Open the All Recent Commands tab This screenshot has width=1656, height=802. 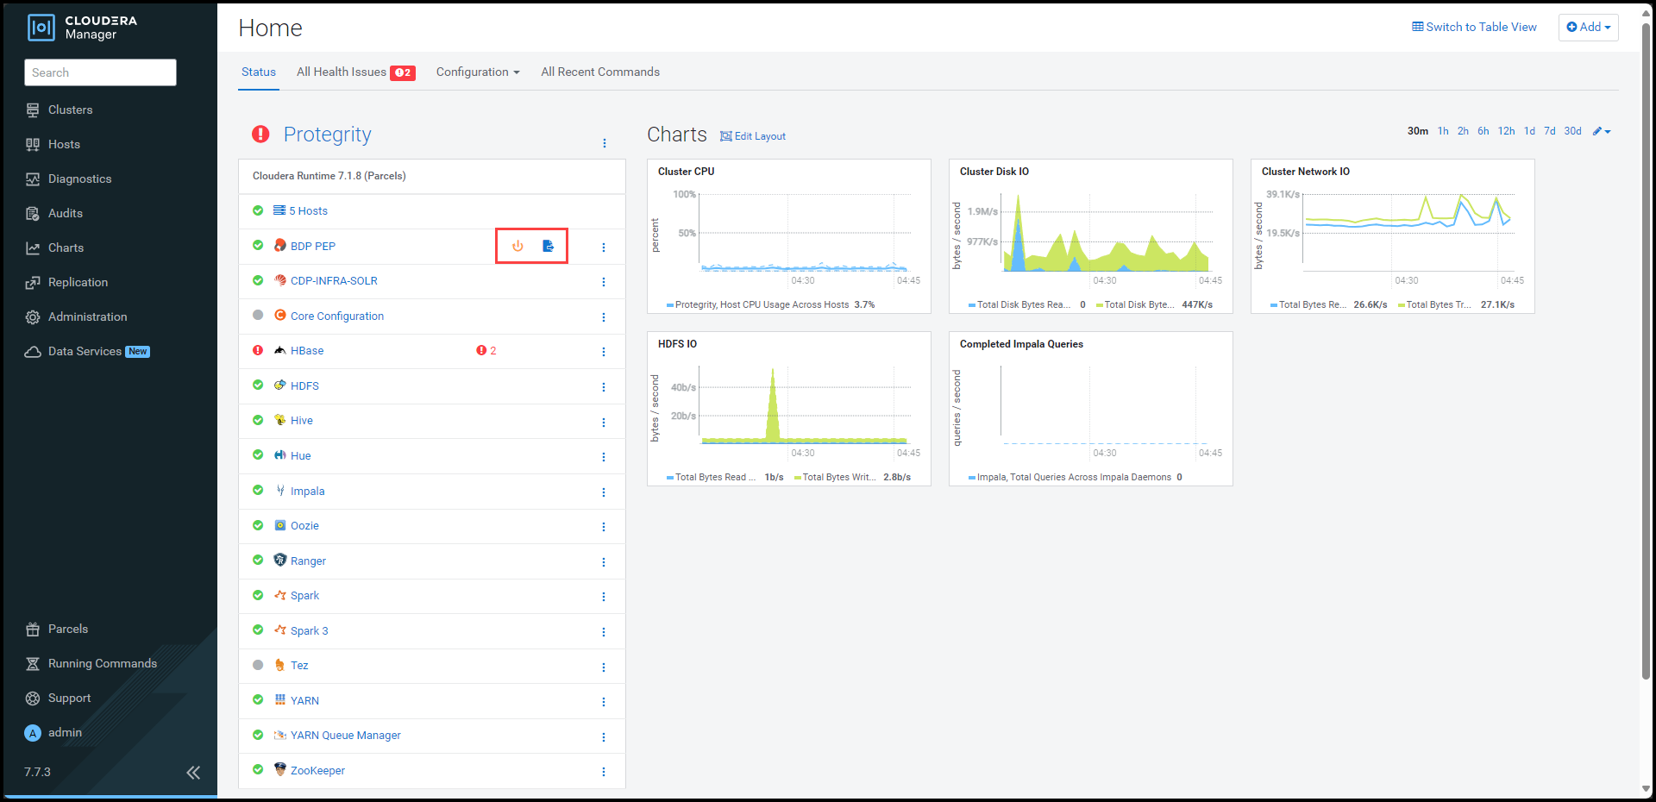(x=600, y=72)
